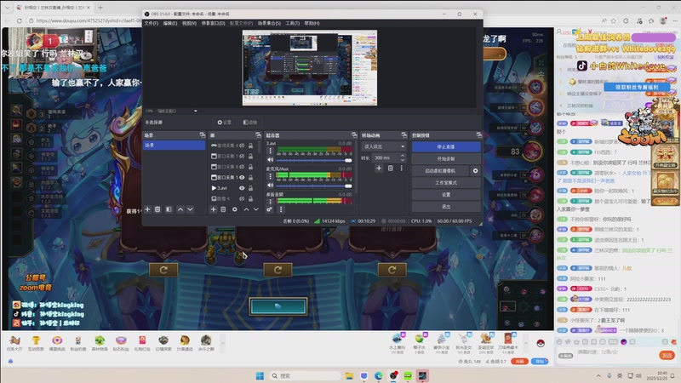Toggle lock on the 图像 4 source
This screenshot has width=681, height=383.
[250, 198]
